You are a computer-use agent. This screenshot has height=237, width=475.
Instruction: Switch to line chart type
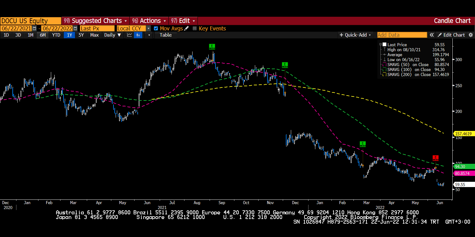point(130,35)
